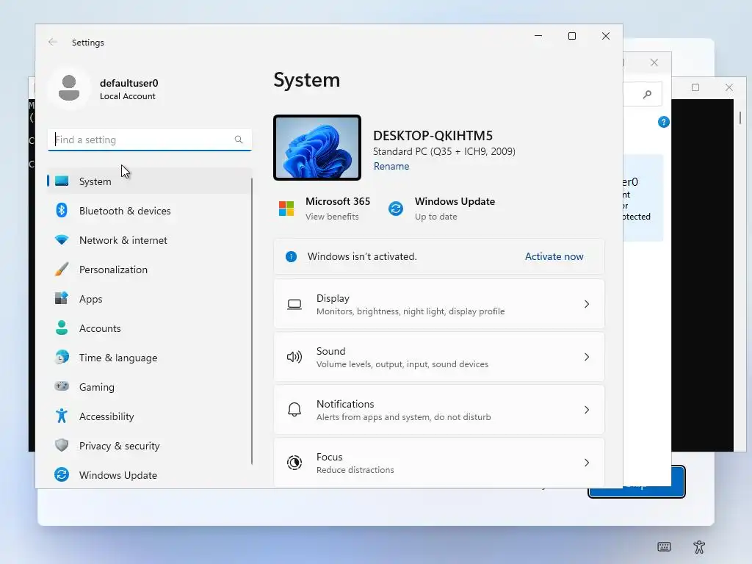Select Windows Update sidebar label
This screenshot has width=752, height=564.
coord(118,475)
